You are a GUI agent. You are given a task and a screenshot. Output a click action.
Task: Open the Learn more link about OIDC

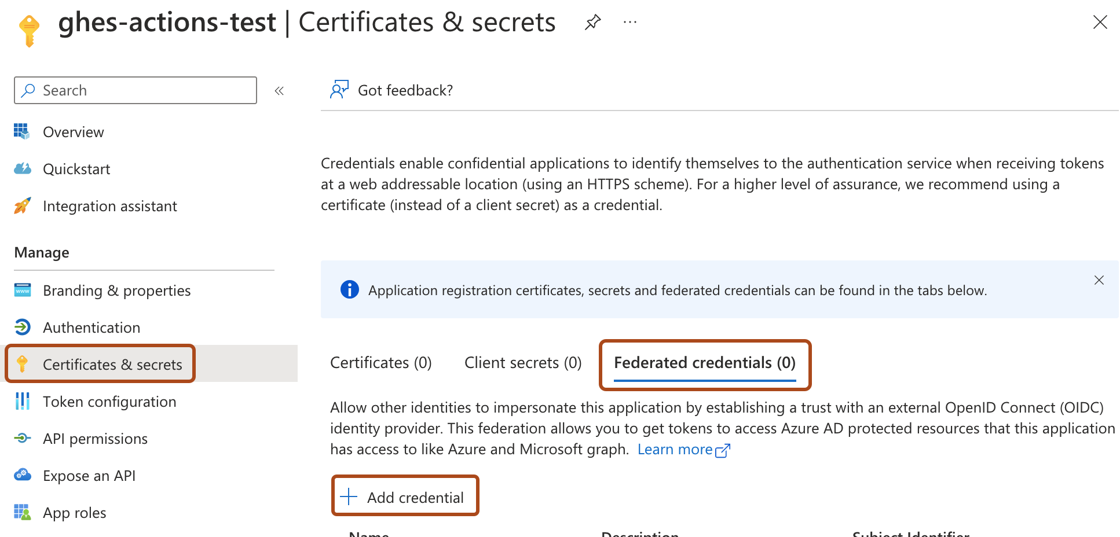(x=675, y=449)
